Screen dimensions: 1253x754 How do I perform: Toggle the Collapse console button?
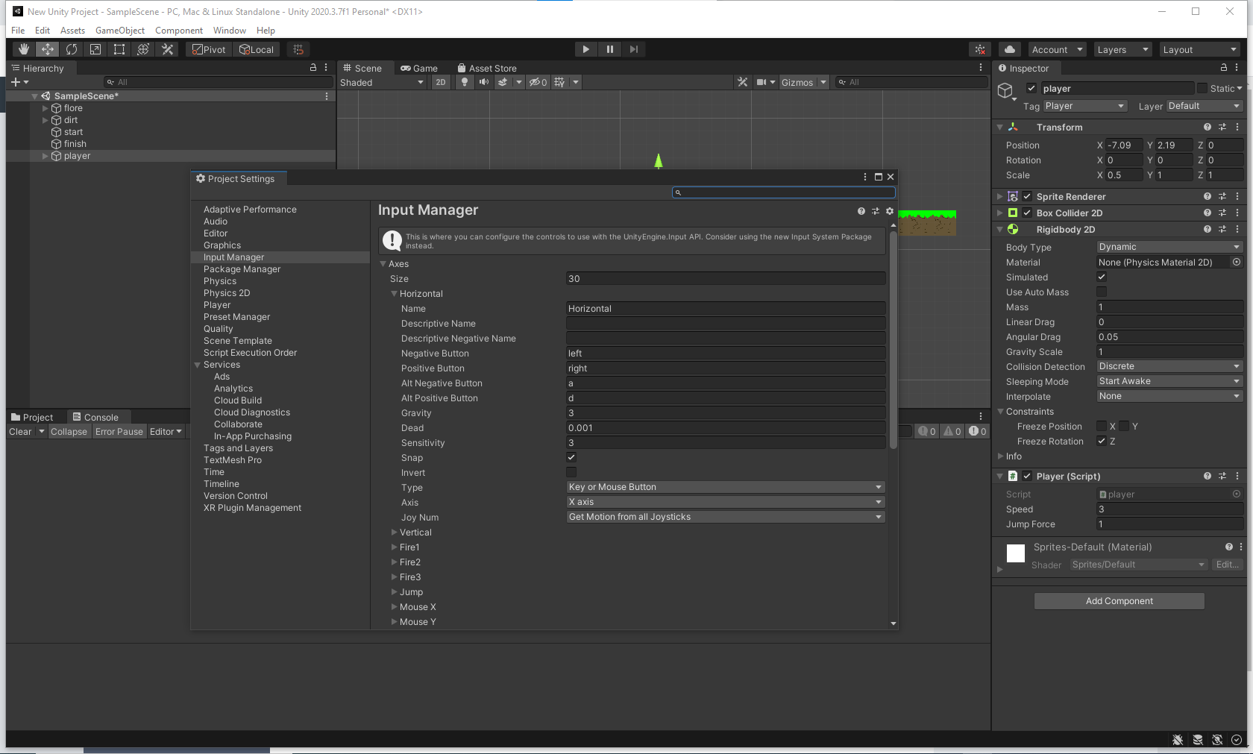click(x=69, y=432)
